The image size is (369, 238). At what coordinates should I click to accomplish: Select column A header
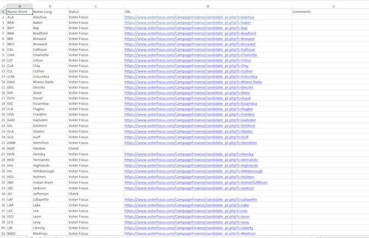(20, 6)
